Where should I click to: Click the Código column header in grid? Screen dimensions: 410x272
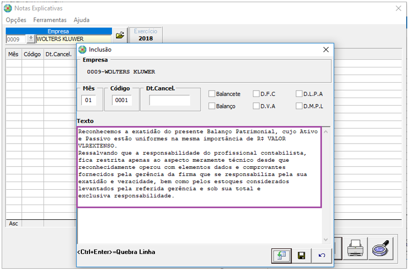(32, 54)
